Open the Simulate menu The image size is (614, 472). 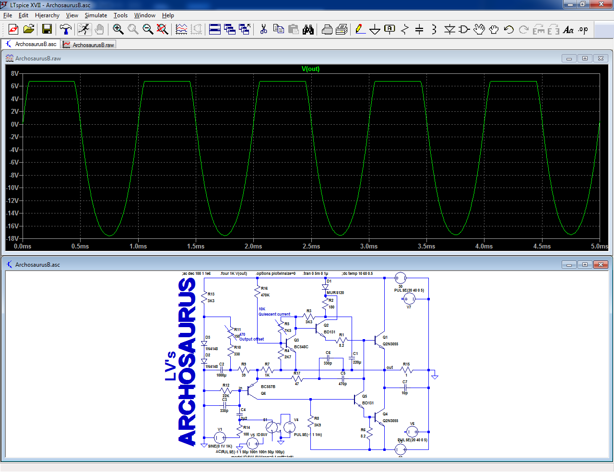point(96,15)
